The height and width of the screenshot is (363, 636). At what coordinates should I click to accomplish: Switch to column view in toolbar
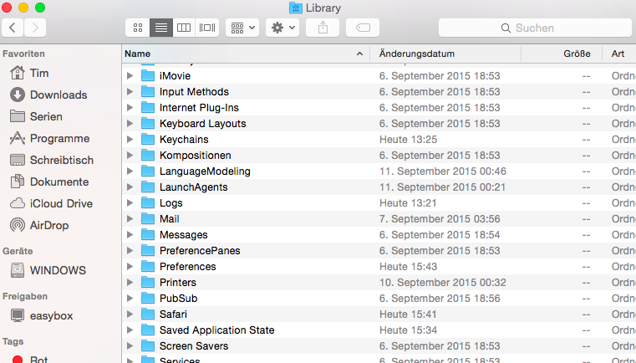pos(184,28)
